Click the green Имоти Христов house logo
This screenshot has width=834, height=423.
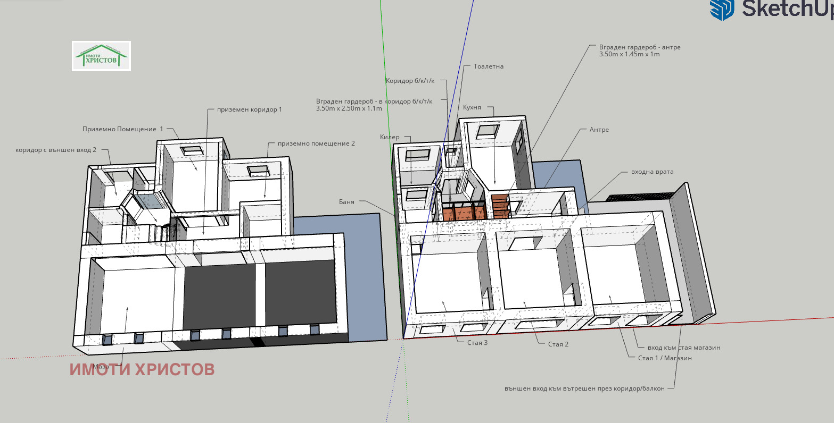click(101, 56)
